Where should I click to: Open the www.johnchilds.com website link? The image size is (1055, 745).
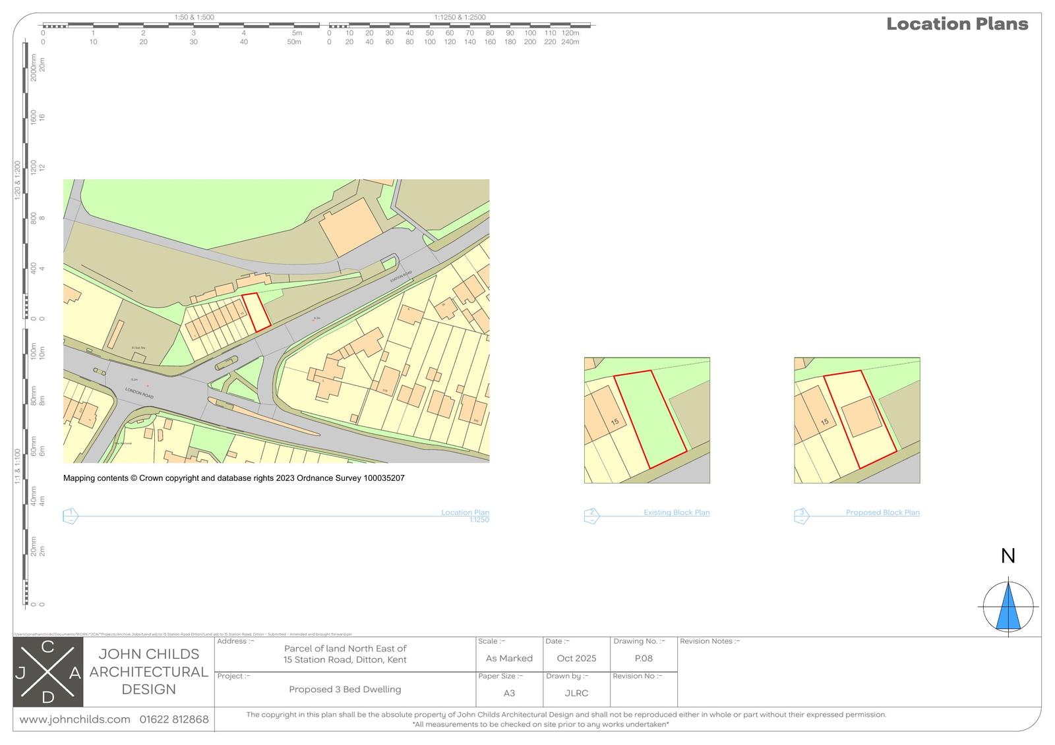coord(75,719)
